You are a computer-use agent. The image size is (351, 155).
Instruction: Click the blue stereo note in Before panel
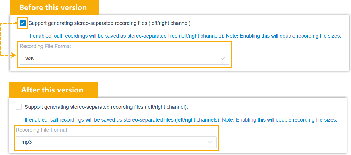tap(184, 36)
